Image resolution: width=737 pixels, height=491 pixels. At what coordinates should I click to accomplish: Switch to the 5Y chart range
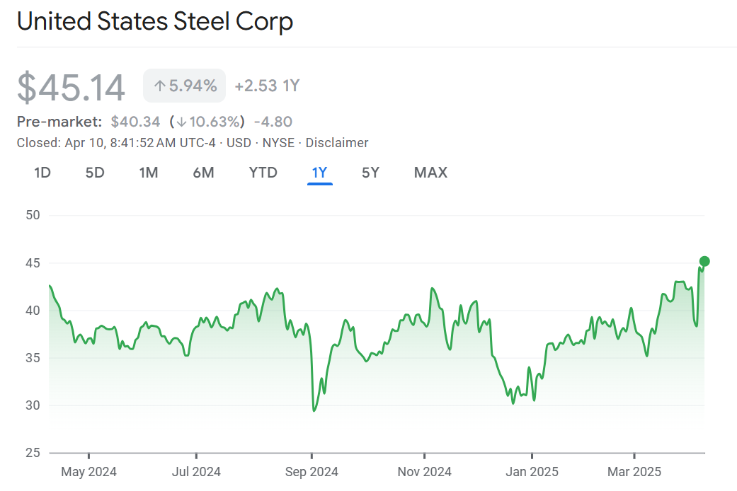370,173
